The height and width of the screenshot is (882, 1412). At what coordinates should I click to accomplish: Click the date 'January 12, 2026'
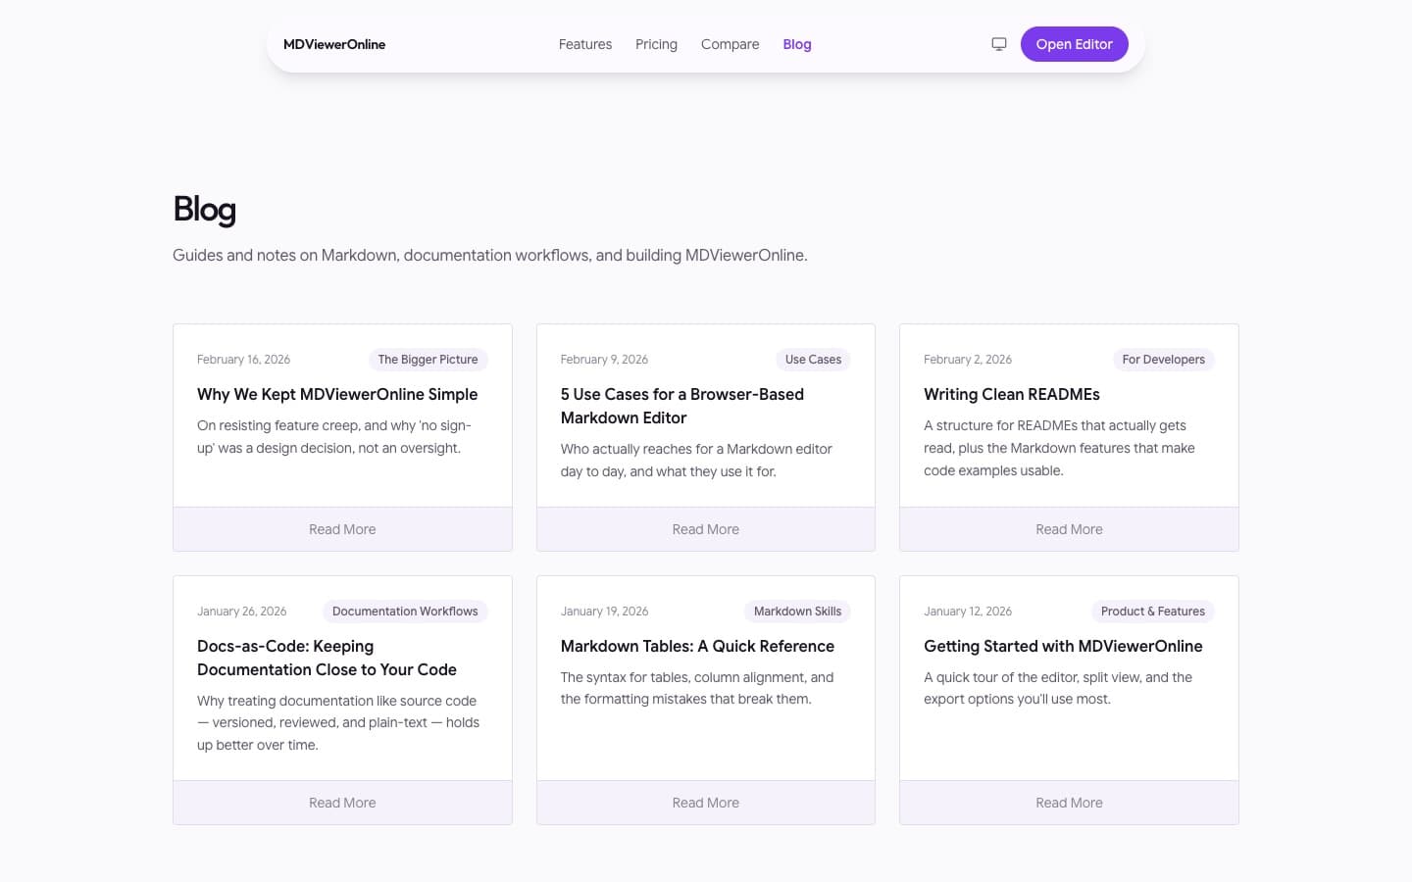tap(968, 612)
